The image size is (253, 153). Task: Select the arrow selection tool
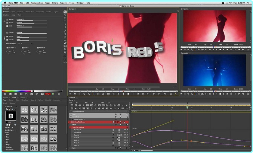(65, 12)
